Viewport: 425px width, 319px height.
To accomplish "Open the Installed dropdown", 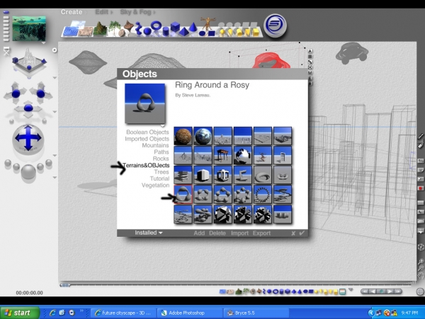I will click(x=149, y=233).
